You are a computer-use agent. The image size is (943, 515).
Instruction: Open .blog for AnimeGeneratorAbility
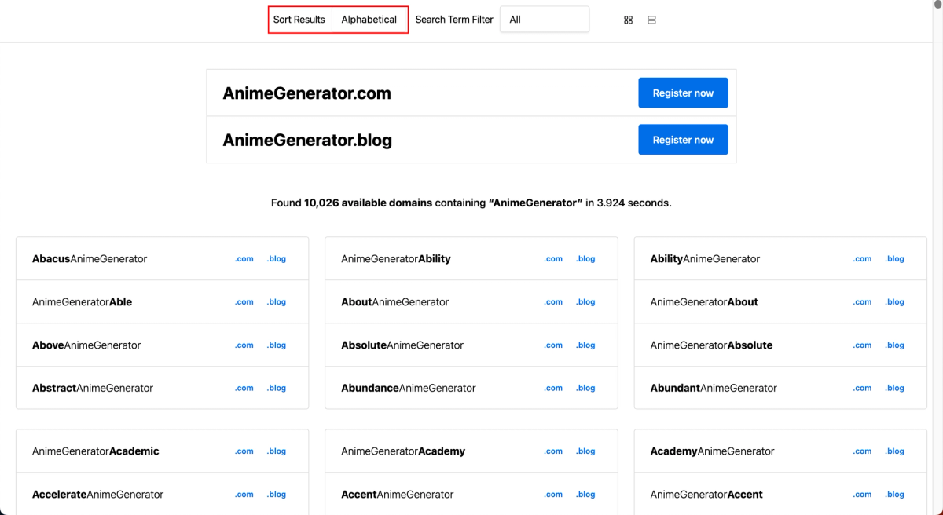586,259
